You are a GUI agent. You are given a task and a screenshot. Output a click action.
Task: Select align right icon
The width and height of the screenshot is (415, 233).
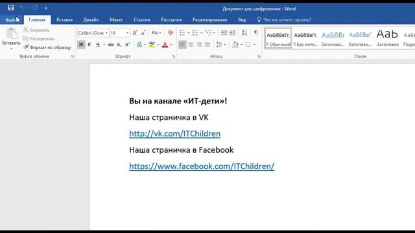point(199,45)
